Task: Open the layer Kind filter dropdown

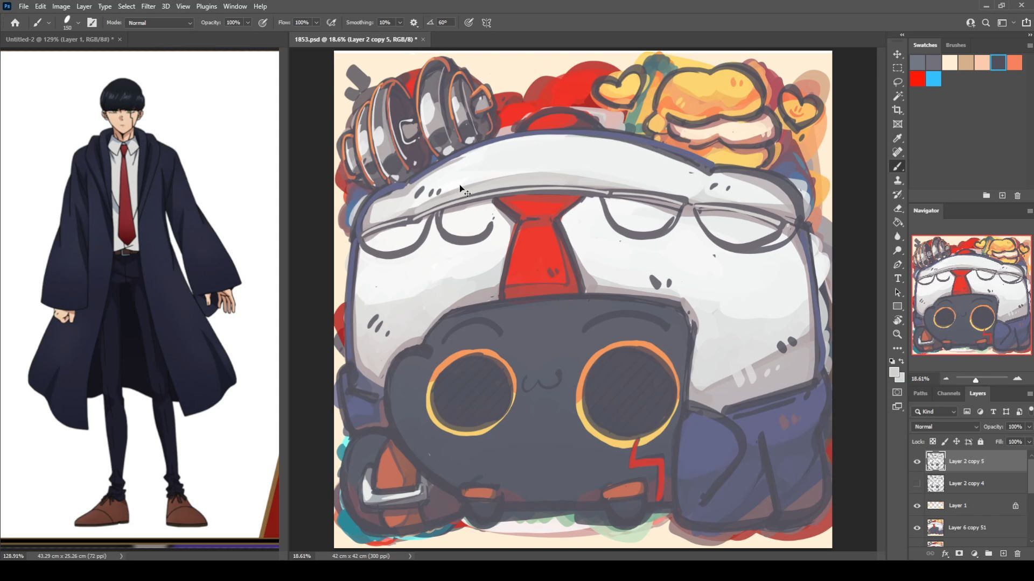Action: 935,412
